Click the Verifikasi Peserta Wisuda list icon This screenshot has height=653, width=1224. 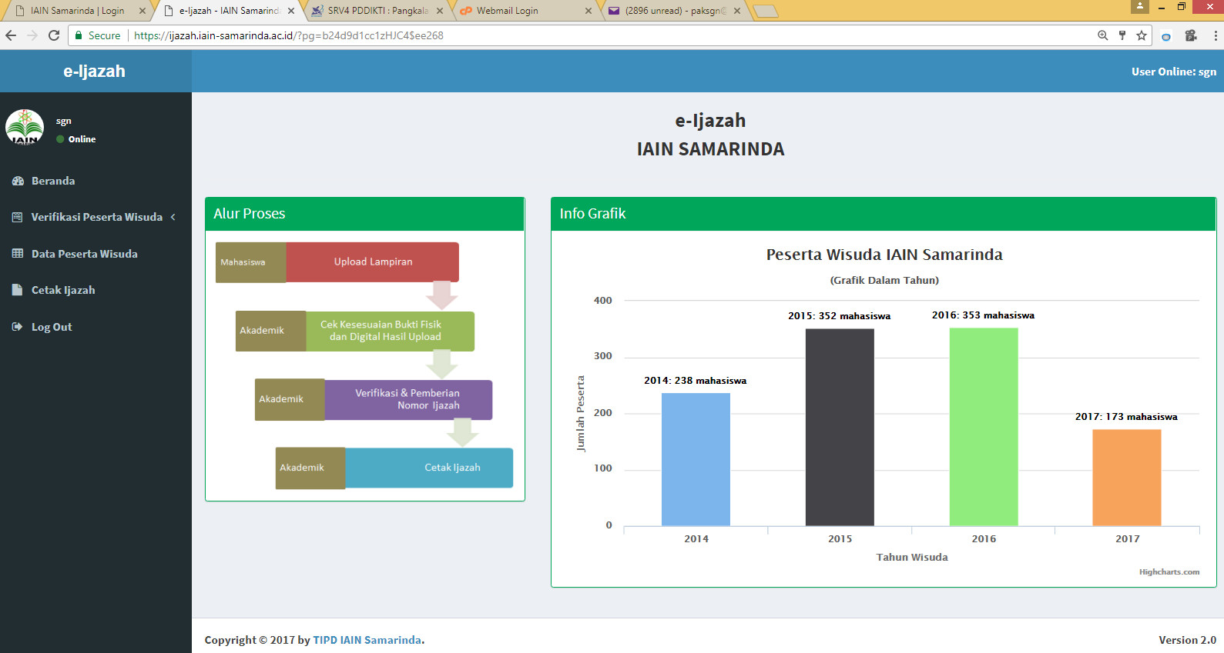click(x=18, y=217)
